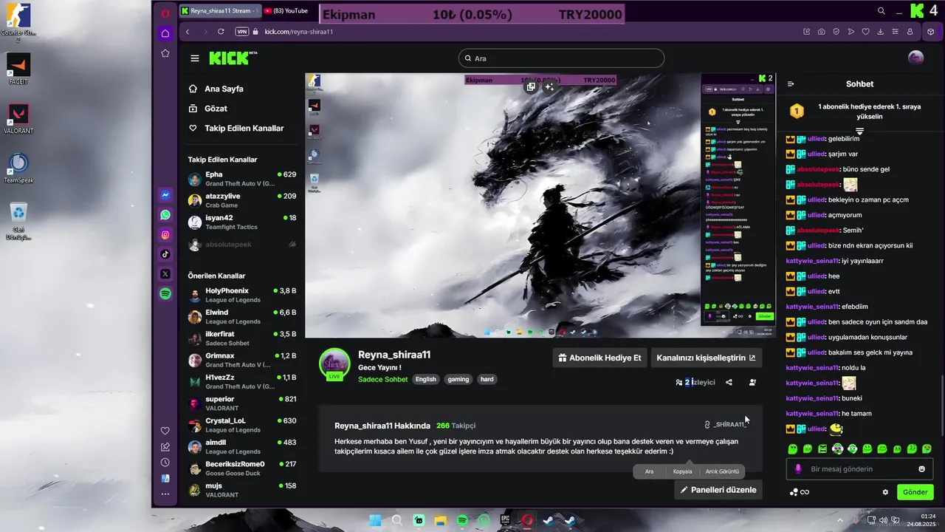Click the Opera sidebar star icon
945x532 pixels.
tap(165, 53)
